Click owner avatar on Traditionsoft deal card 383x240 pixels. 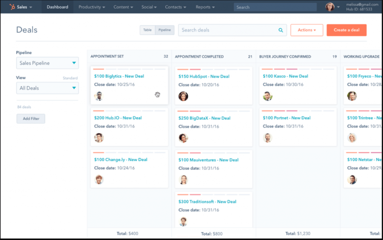point(183,221)
